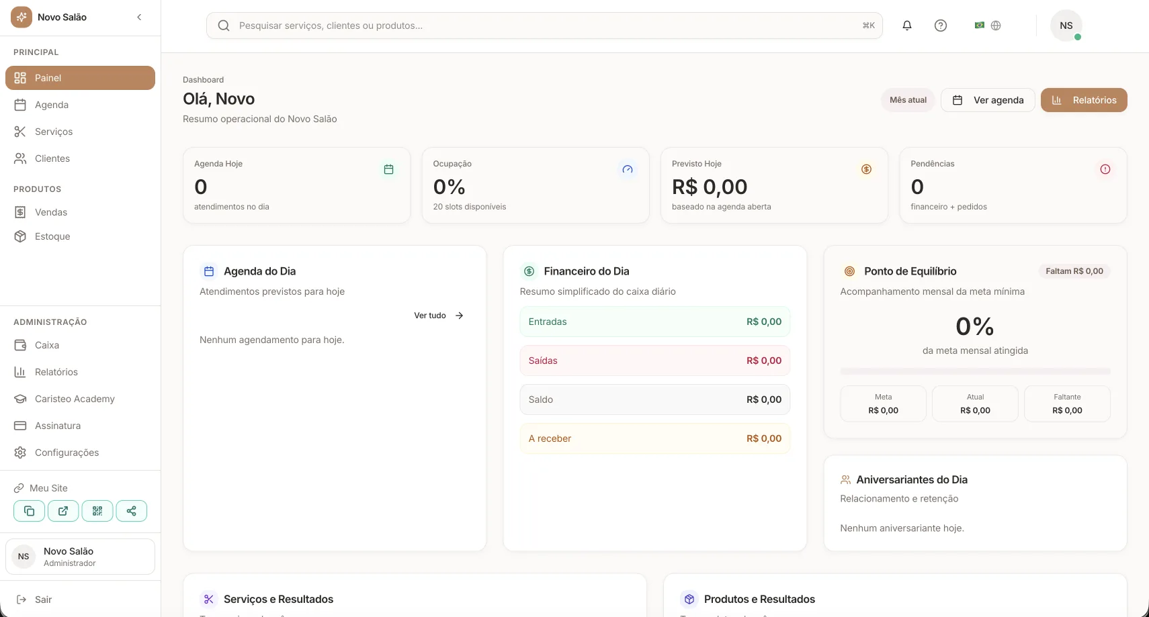Click the Novo Salão logo icon

tap(22, 17)
